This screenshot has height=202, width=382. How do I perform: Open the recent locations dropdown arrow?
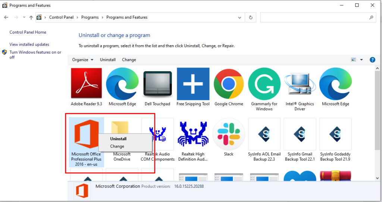24,17
